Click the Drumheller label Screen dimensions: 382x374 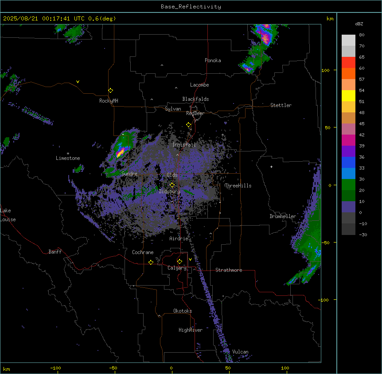(283, 216)
